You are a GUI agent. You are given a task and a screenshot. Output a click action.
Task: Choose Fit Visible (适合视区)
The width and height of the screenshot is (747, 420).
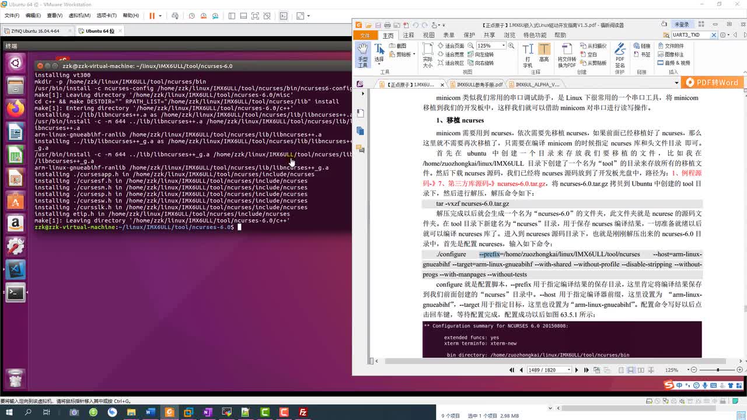(x=450, y=63)
